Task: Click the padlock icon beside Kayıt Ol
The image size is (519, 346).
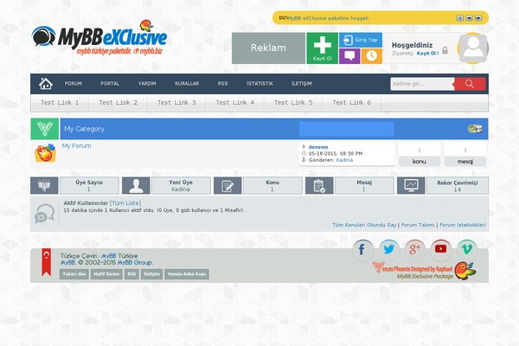Action: tap(445, 50)
